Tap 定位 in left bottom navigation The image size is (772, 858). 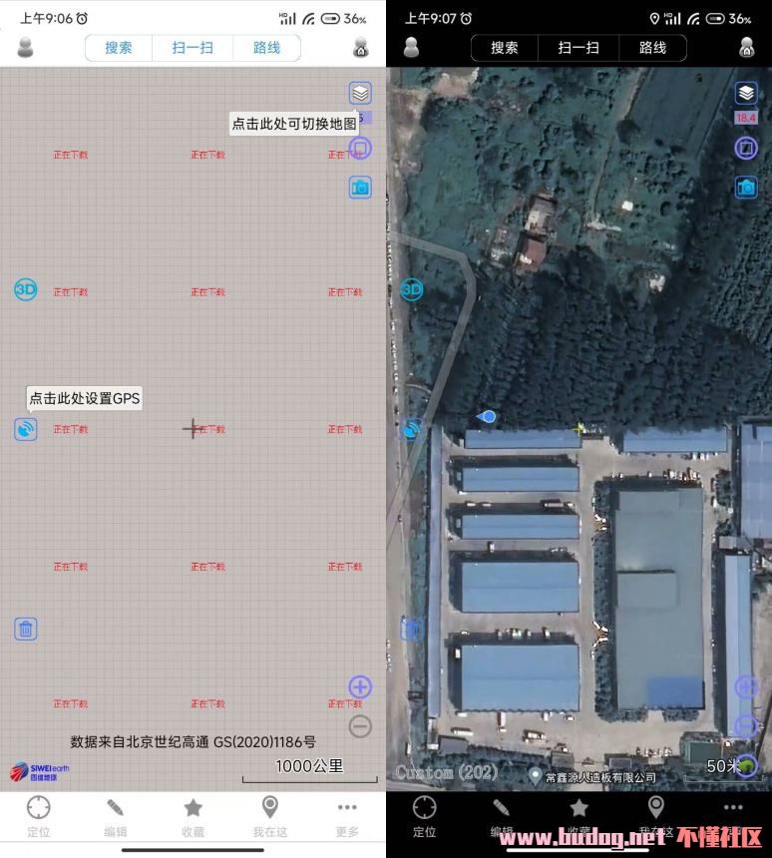coord(39,816)
